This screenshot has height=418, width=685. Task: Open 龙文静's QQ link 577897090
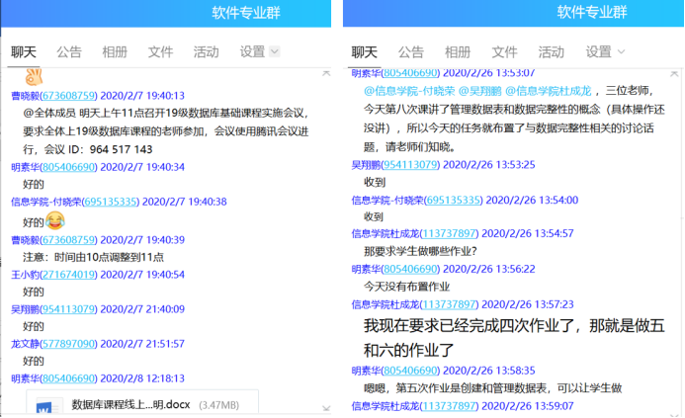[x=68, y=344]
